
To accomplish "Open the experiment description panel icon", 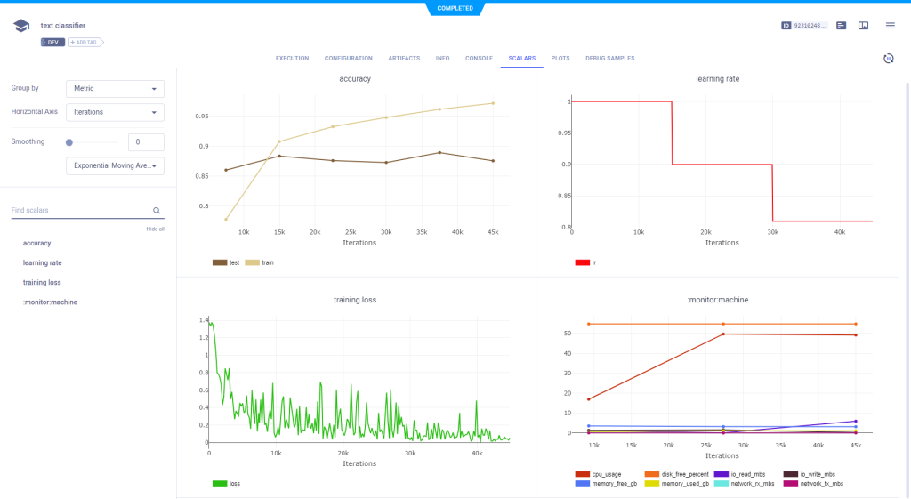I will pos(842,26).
